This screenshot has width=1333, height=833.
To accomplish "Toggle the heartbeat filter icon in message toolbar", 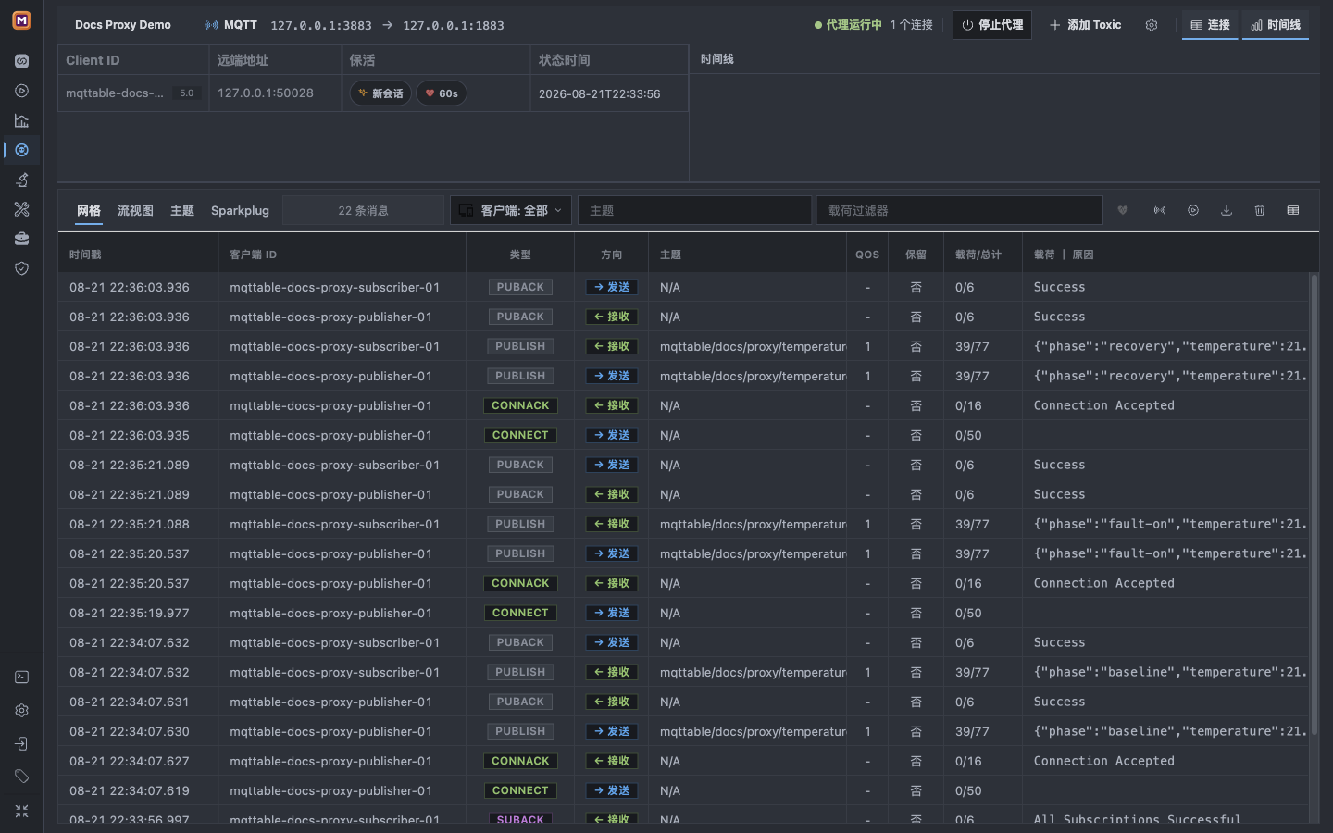I will [1123, 210].
